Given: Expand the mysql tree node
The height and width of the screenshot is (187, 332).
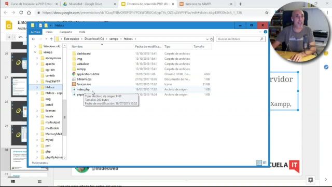Looking at the screenshot, I should [37, 140].
